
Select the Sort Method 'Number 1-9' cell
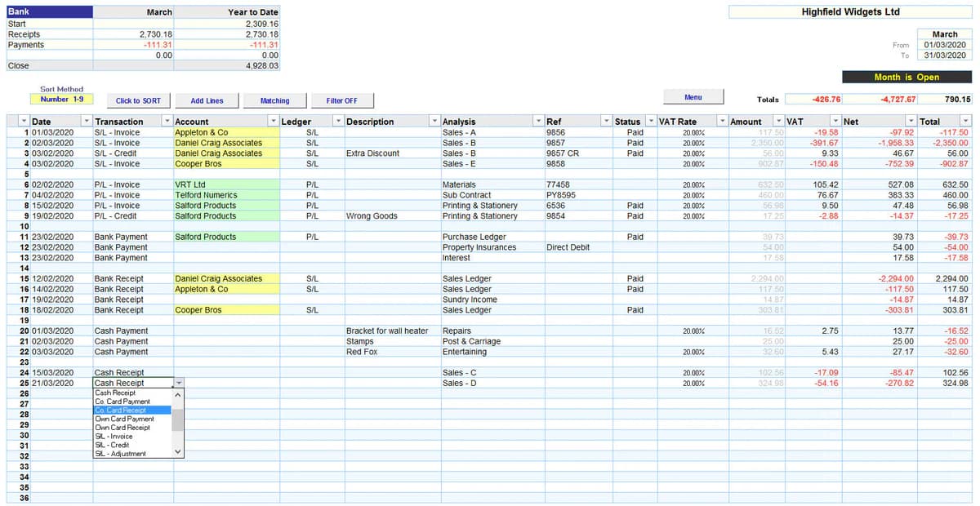point(61,99)
